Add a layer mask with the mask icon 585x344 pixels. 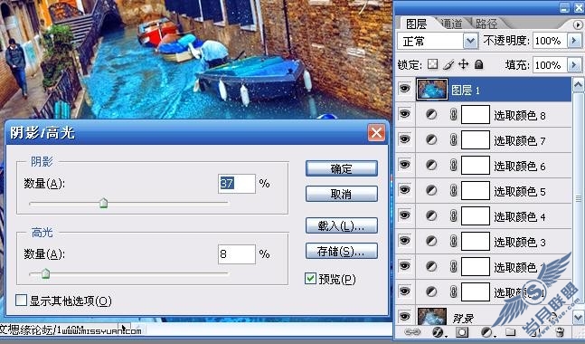pyautogui.click(x=462, y=331)
